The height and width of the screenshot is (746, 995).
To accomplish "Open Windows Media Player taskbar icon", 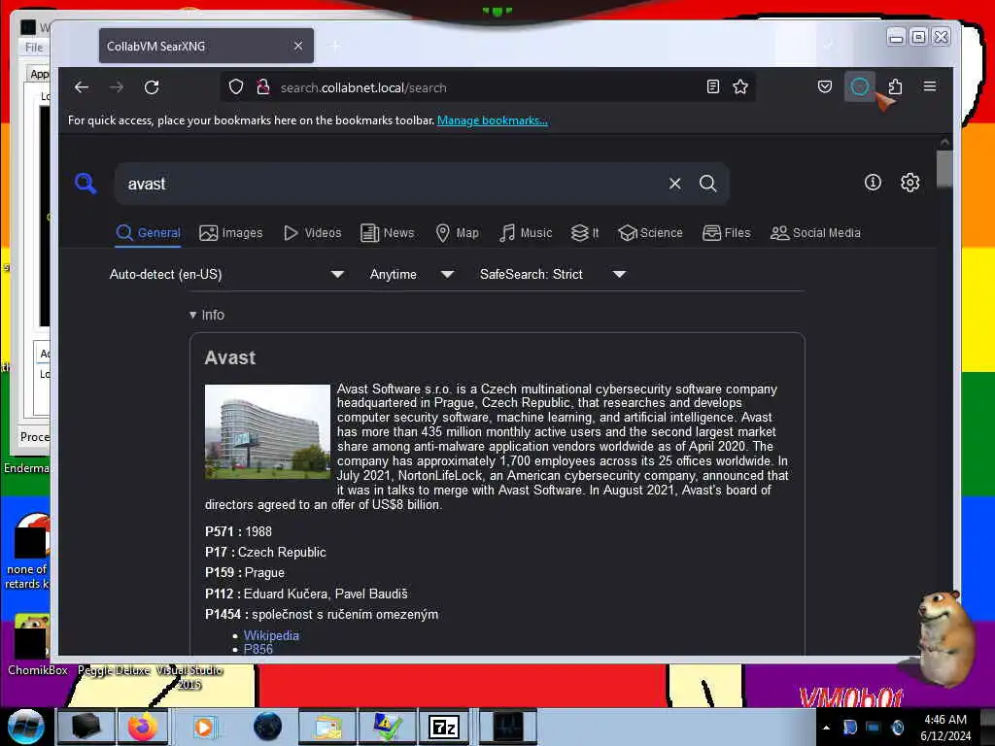I will pyautogui.click(x=203, y=727).
